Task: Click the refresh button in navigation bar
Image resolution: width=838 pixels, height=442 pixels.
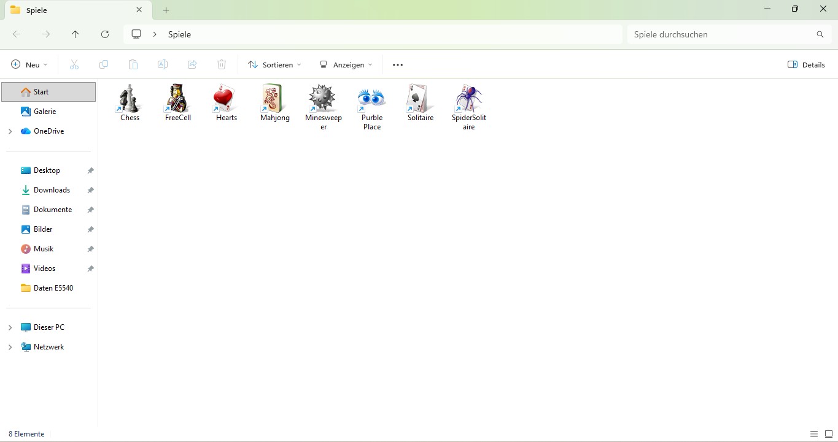Action: (x=105, y=34)
